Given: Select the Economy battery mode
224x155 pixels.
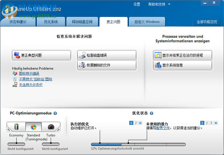Looking at the screenshot, I should point(17,127).
